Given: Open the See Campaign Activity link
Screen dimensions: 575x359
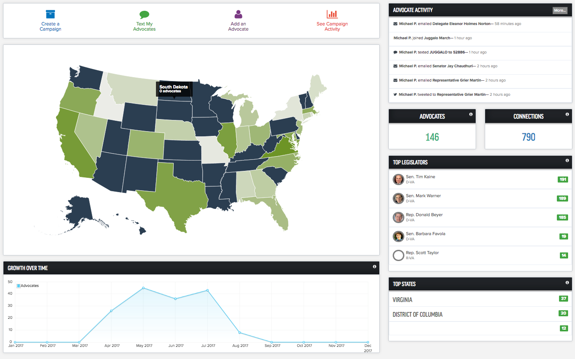Looking at the screenshot, I should (x=332, y=26).
